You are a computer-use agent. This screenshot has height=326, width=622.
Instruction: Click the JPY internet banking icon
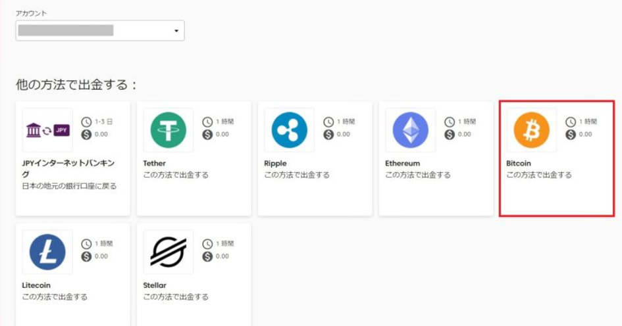pos(47,129)
